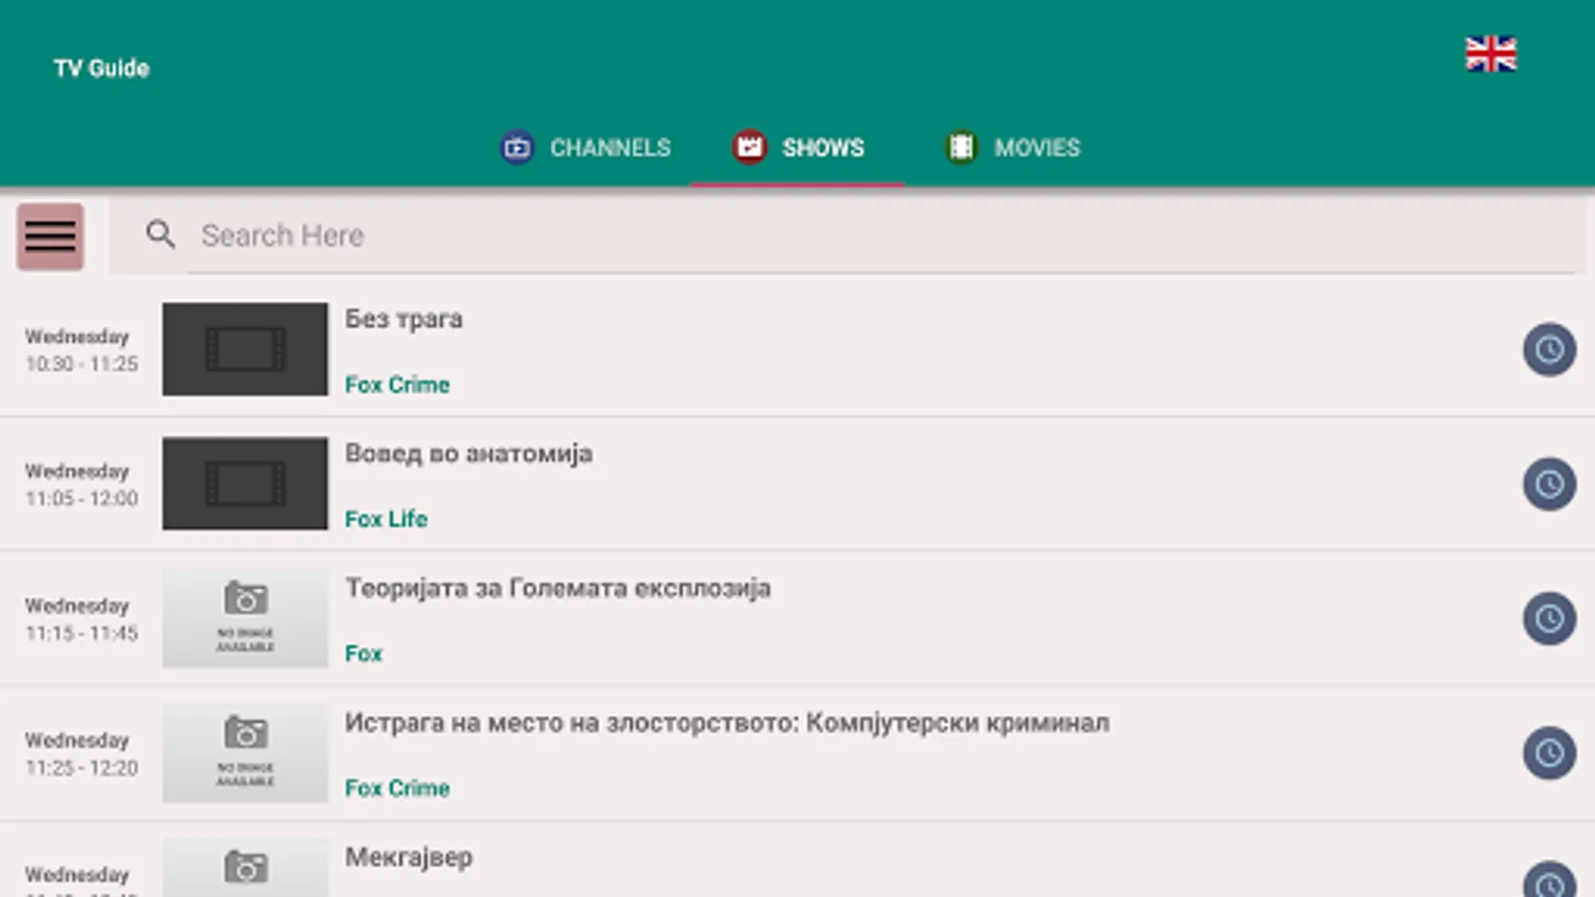This screenshot has height=897, width=1595.
Task: Open Истрага на место на злосторството: Компјутерски криминал
Action: tap(727, 723)
